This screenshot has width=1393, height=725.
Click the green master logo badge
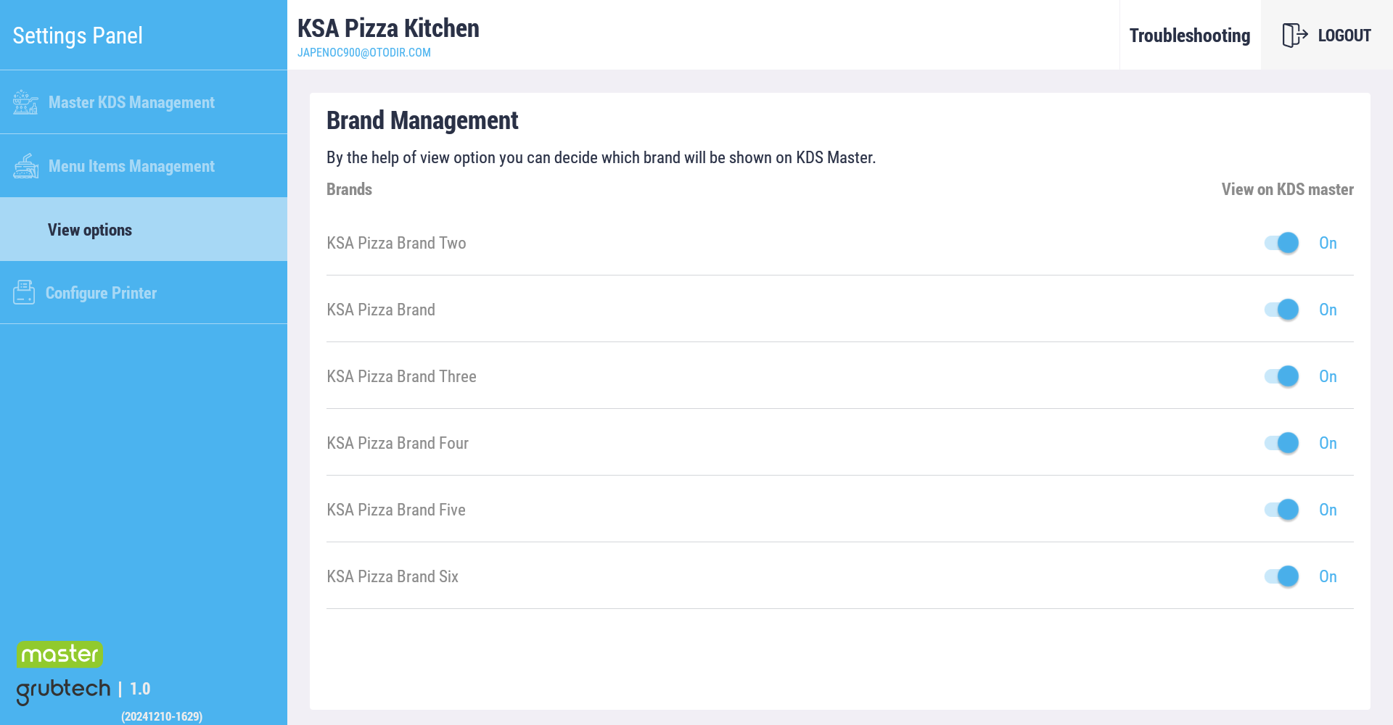pyautogui.click(x=59, y=655)
